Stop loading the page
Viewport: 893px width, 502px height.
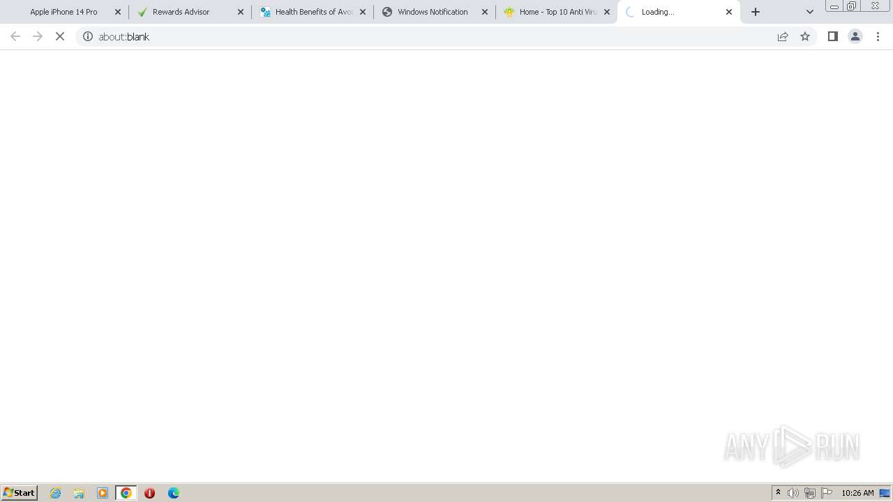coord(60,36)
